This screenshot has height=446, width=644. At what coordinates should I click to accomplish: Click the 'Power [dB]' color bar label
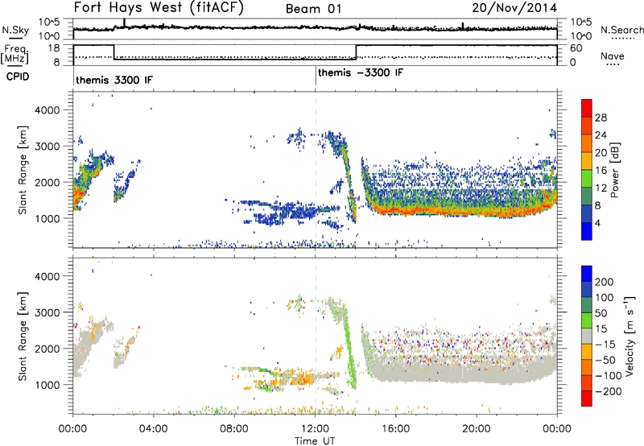(x=614, y=170)
